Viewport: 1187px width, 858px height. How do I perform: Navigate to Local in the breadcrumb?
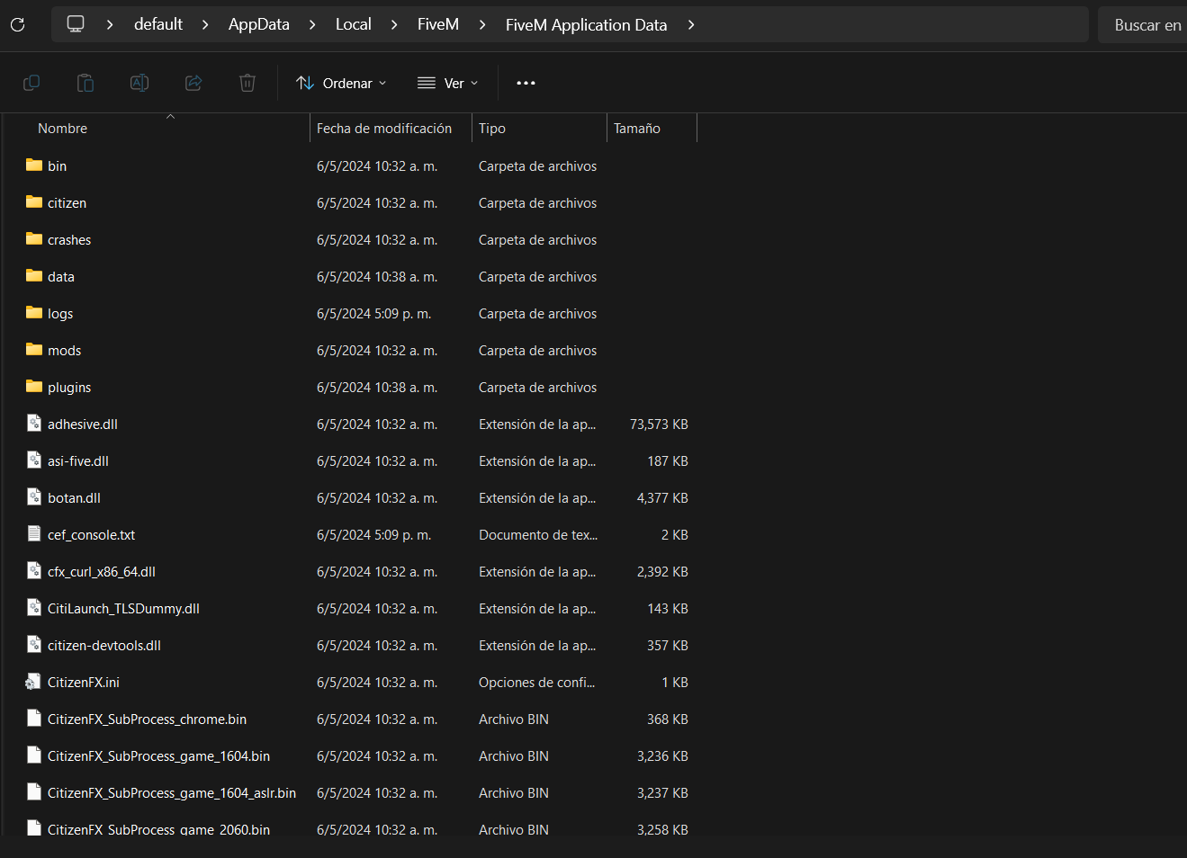(x=354, y=24)
